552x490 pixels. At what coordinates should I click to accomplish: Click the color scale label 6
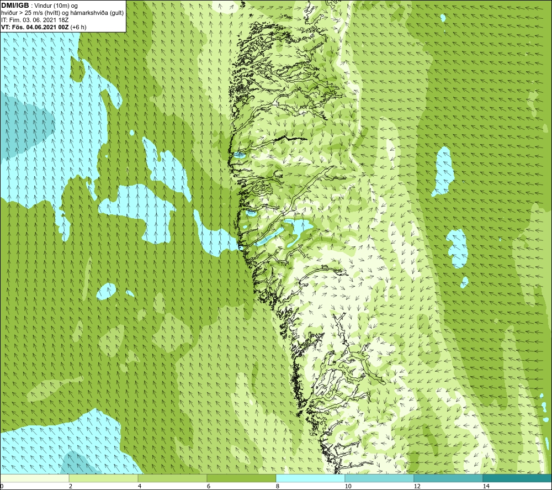tap(209, 487)
